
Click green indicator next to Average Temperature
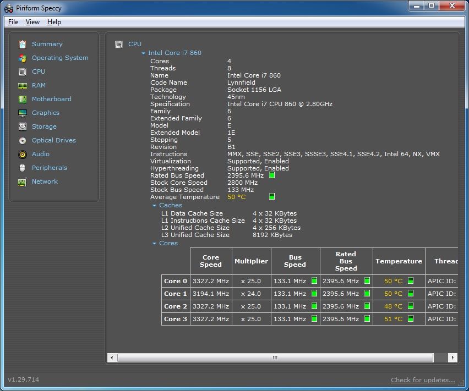(271, 196)
